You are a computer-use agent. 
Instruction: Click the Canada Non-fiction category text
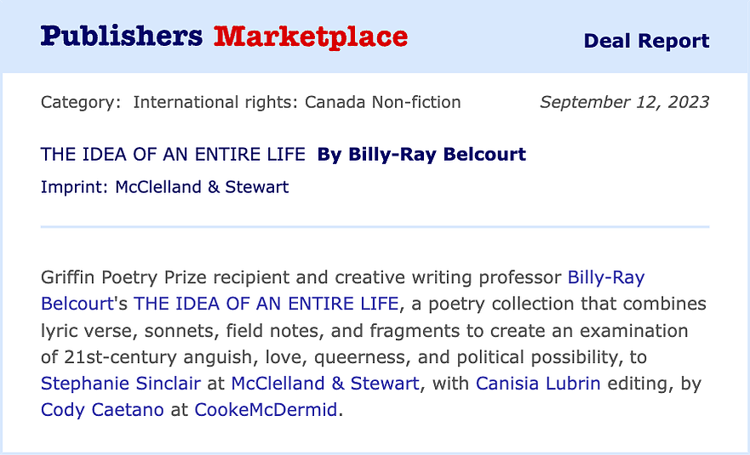click(382, 102)
